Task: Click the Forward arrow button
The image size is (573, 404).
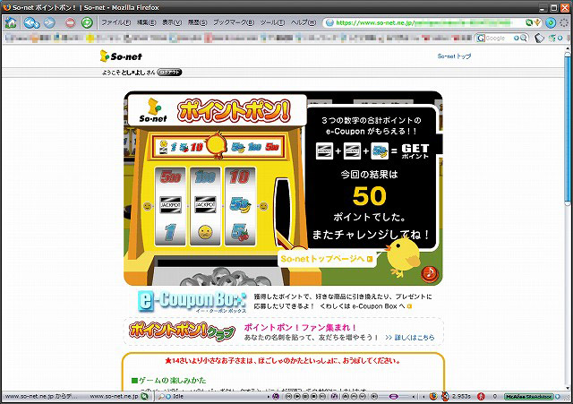Action: (49, 22)
